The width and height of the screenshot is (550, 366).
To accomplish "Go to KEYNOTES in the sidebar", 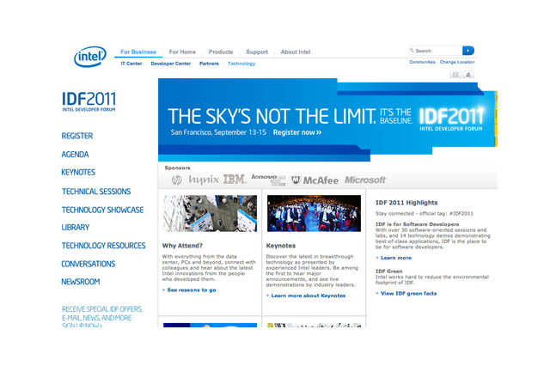I will coord(78,172).
